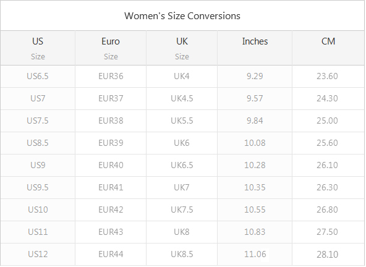Click the UK Size column header
The height and width of the screenshot is (267, 366).
pos(182,48)
